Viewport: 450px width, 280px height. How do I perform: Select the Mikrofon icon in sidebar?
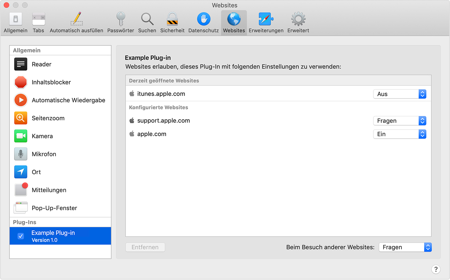[x=21, y=154]
